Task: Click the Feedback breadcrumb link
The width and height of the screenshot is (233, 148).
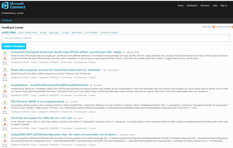Action: coord(7,20)
